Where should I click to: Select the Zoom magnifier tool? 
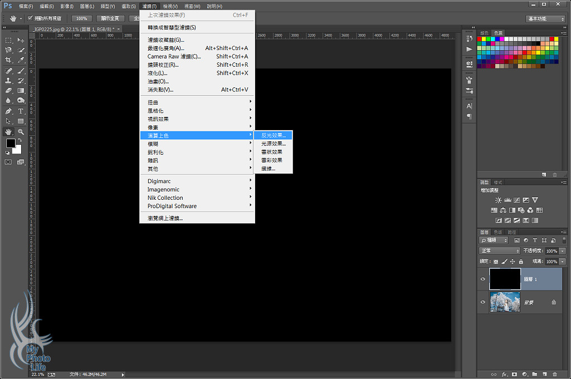pyautogui.click(x=21, y=132)
